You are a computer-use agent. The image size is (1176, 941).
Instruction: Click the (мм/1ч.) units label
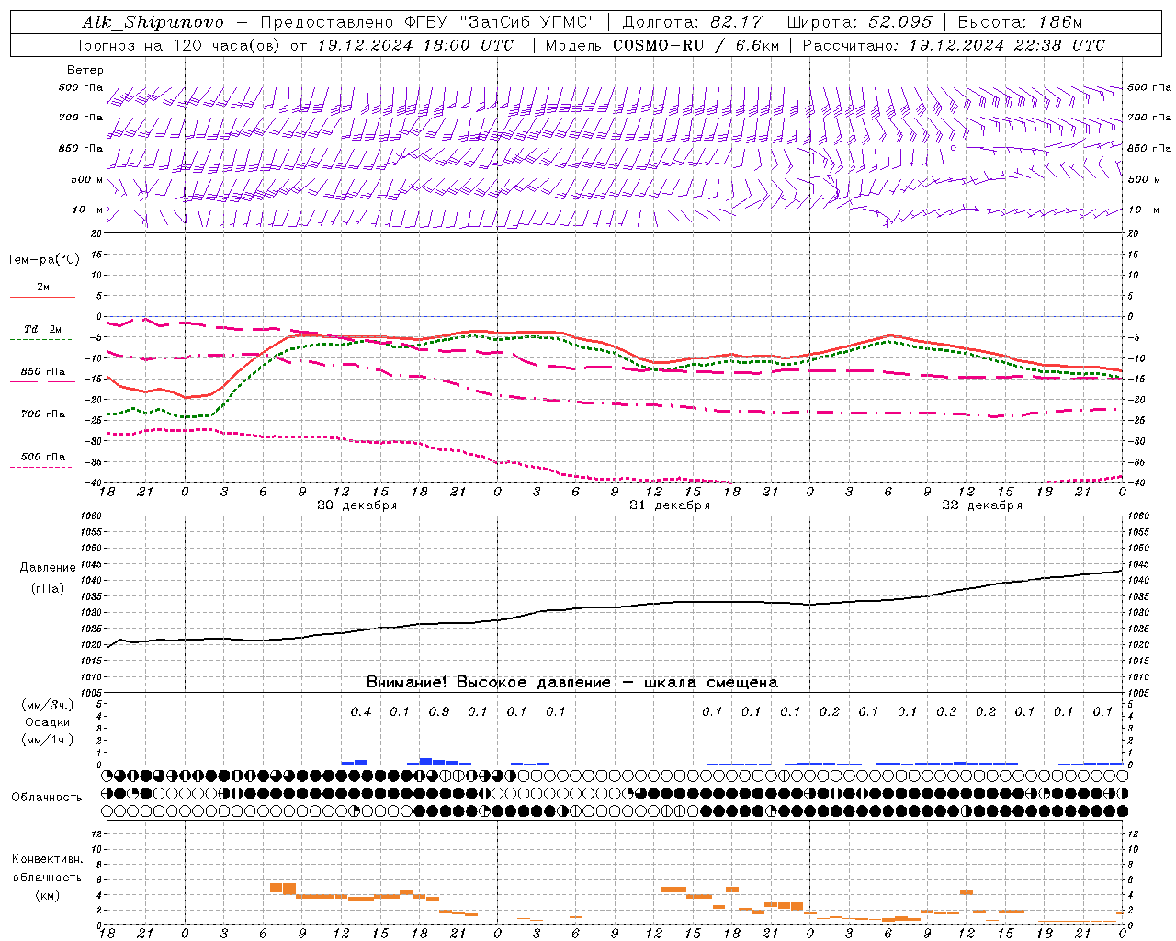[x=48, y=740]
